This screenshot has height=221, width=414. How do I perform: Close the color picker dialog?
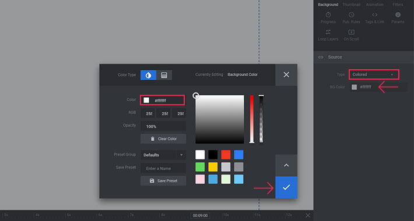pyautogui.click(x=286, y=74)
